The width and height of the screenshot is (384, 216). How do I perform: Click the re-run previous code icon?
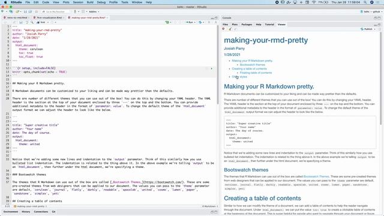pos(200,22)
